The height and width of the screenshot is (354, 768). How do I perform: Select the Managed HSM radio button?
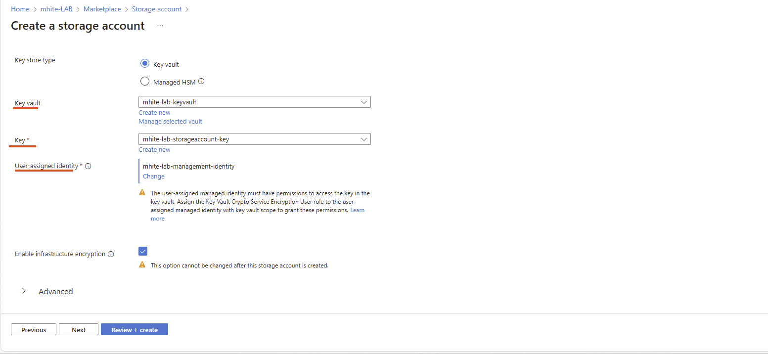(145, 82)
